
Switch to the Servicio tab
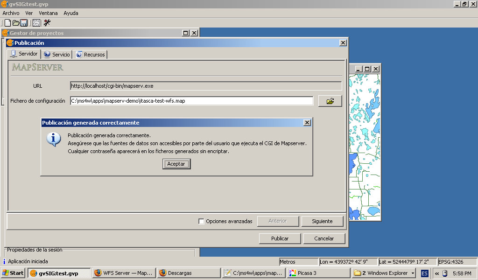57,55
